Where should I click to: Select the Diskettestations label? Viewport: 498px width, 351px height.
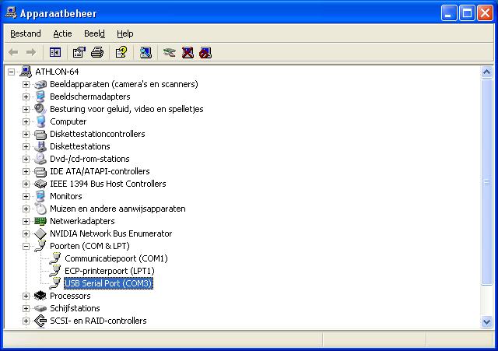pos(80,146)
